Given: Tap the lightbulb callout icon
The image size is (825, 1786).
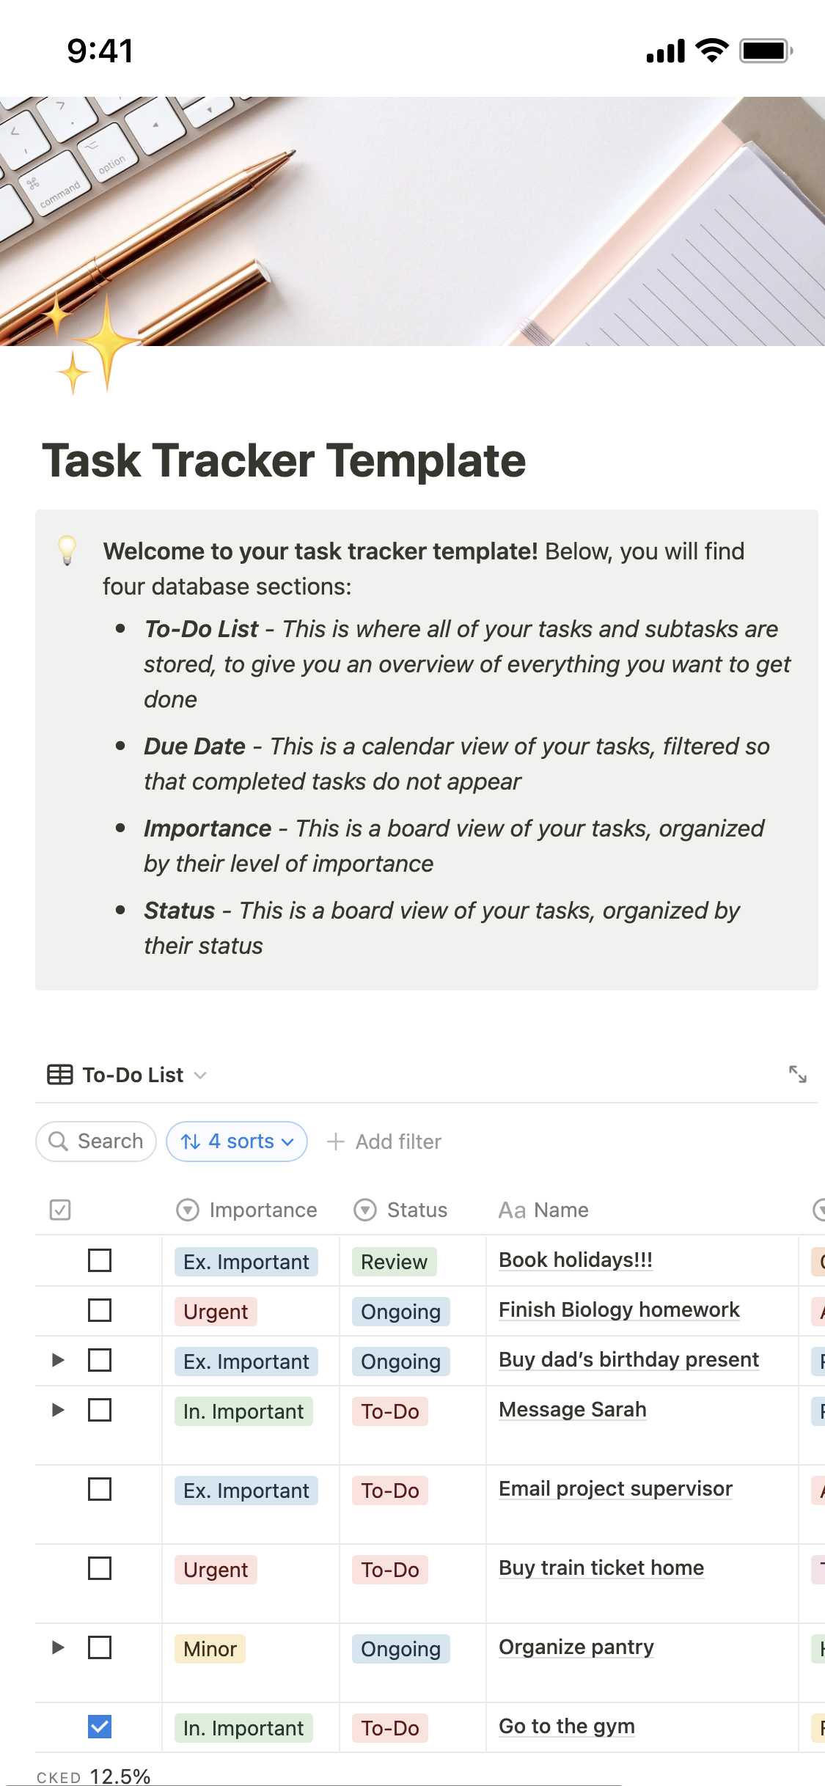Looking at the screenshot, I should pos(67,550).
